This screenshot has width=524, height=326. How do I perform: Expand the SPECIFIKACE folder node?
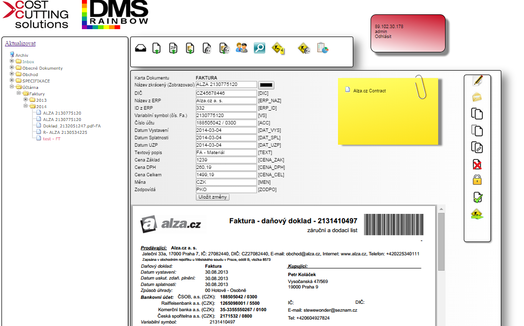pyautogui.click(x=12, y=81)
